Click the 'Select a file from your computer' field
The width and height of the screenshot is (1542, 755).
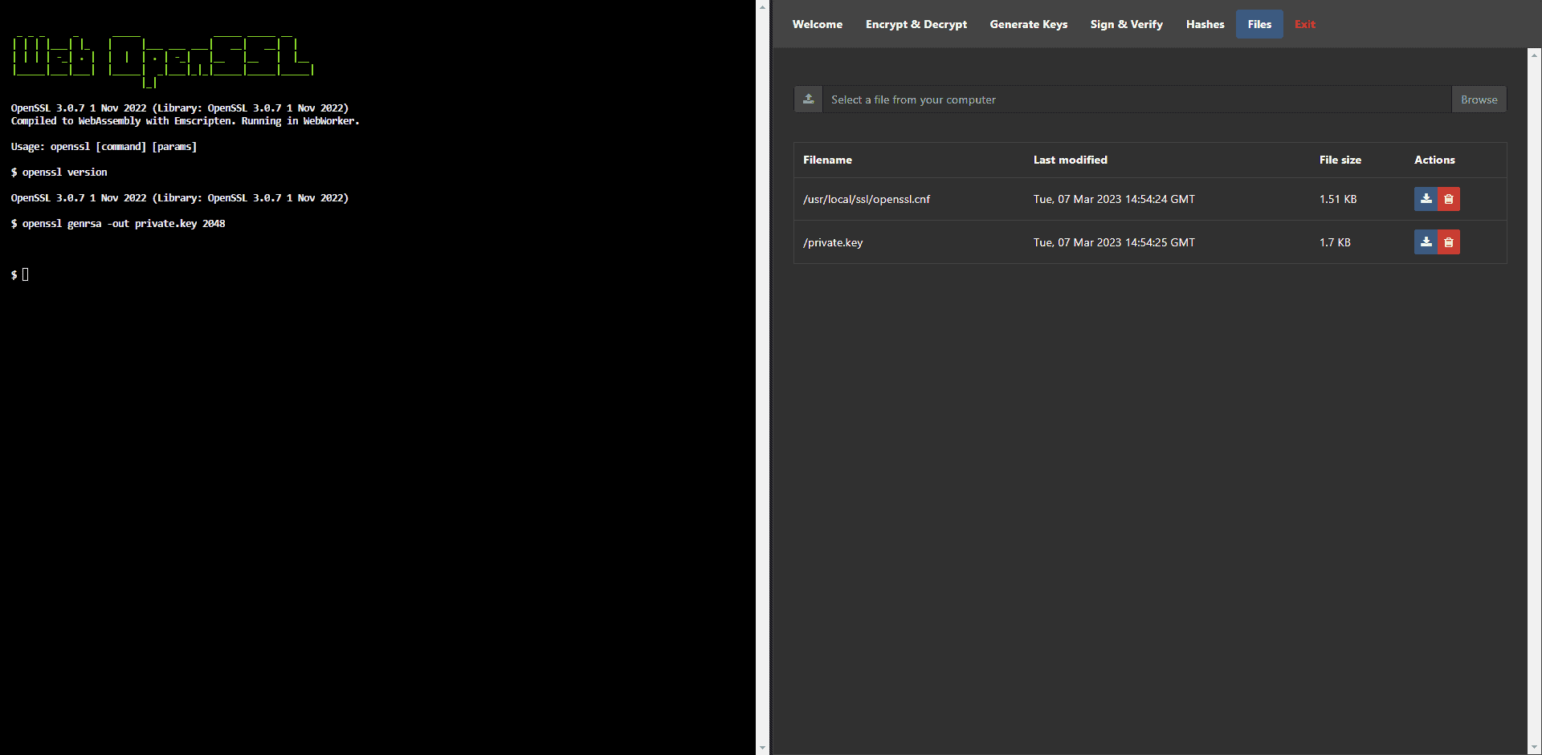[x=1137, y=99]
